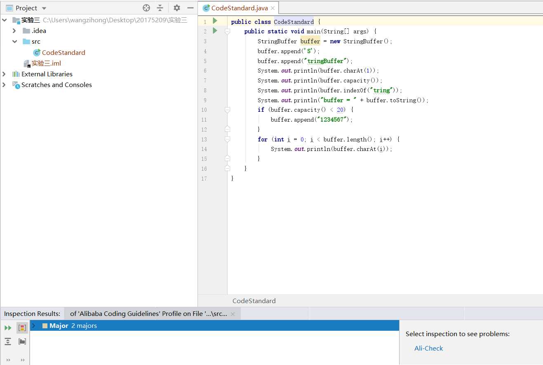Rerun inspection with the green double-arrow icon
This screenshot has height=365, width=543.
8,328
